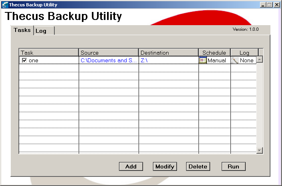Click the Source column header

[109, 53]
